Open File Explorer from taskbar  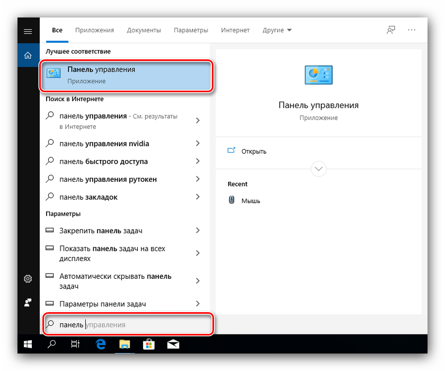(124, 344)
